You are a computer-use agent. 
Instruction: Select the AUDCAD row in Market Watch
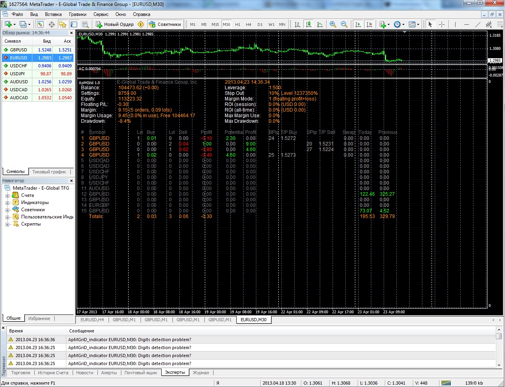pyautogui.click(x=38, y=98)
